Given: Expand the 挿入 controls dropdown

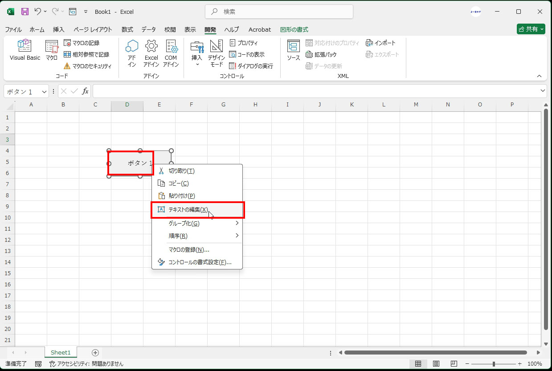Looking at the screenshot, I should click(197, 64).
